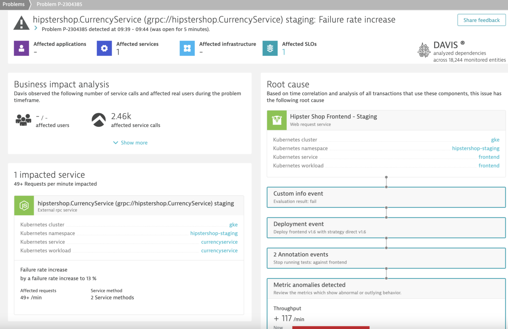Open hipstershop-staging namespace link in Root cause
This screenshot has height=329, width=508.
(x=476, y=148)
